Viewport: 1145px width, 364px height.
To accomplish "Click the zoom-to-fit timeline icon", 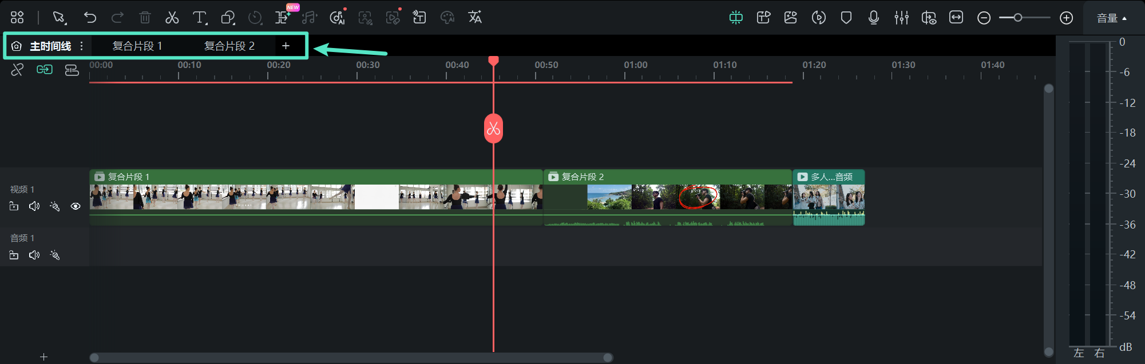I will (956, 18).
